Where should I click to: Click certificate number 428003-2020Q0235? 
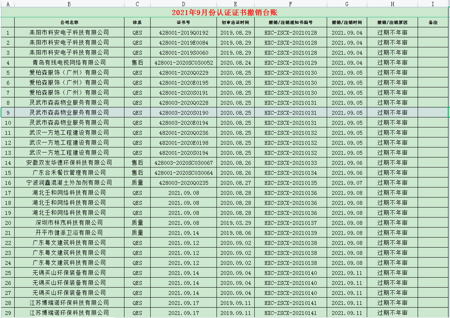click(x=183, y=182)
